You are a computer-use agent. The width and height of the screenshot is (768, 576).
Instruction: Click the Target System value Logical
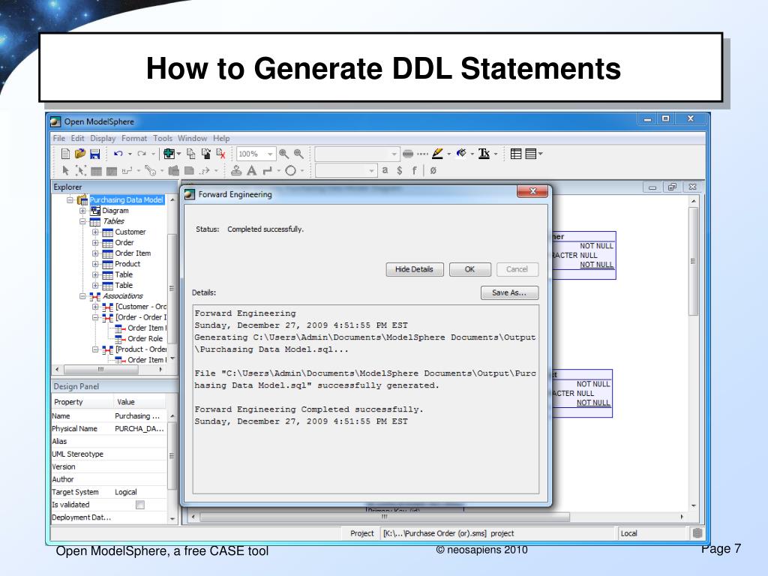(126, 492)
